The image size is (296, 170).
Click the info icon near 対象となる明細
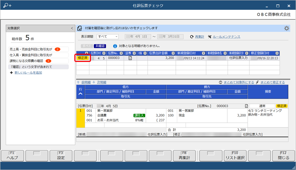pos(115,46)
